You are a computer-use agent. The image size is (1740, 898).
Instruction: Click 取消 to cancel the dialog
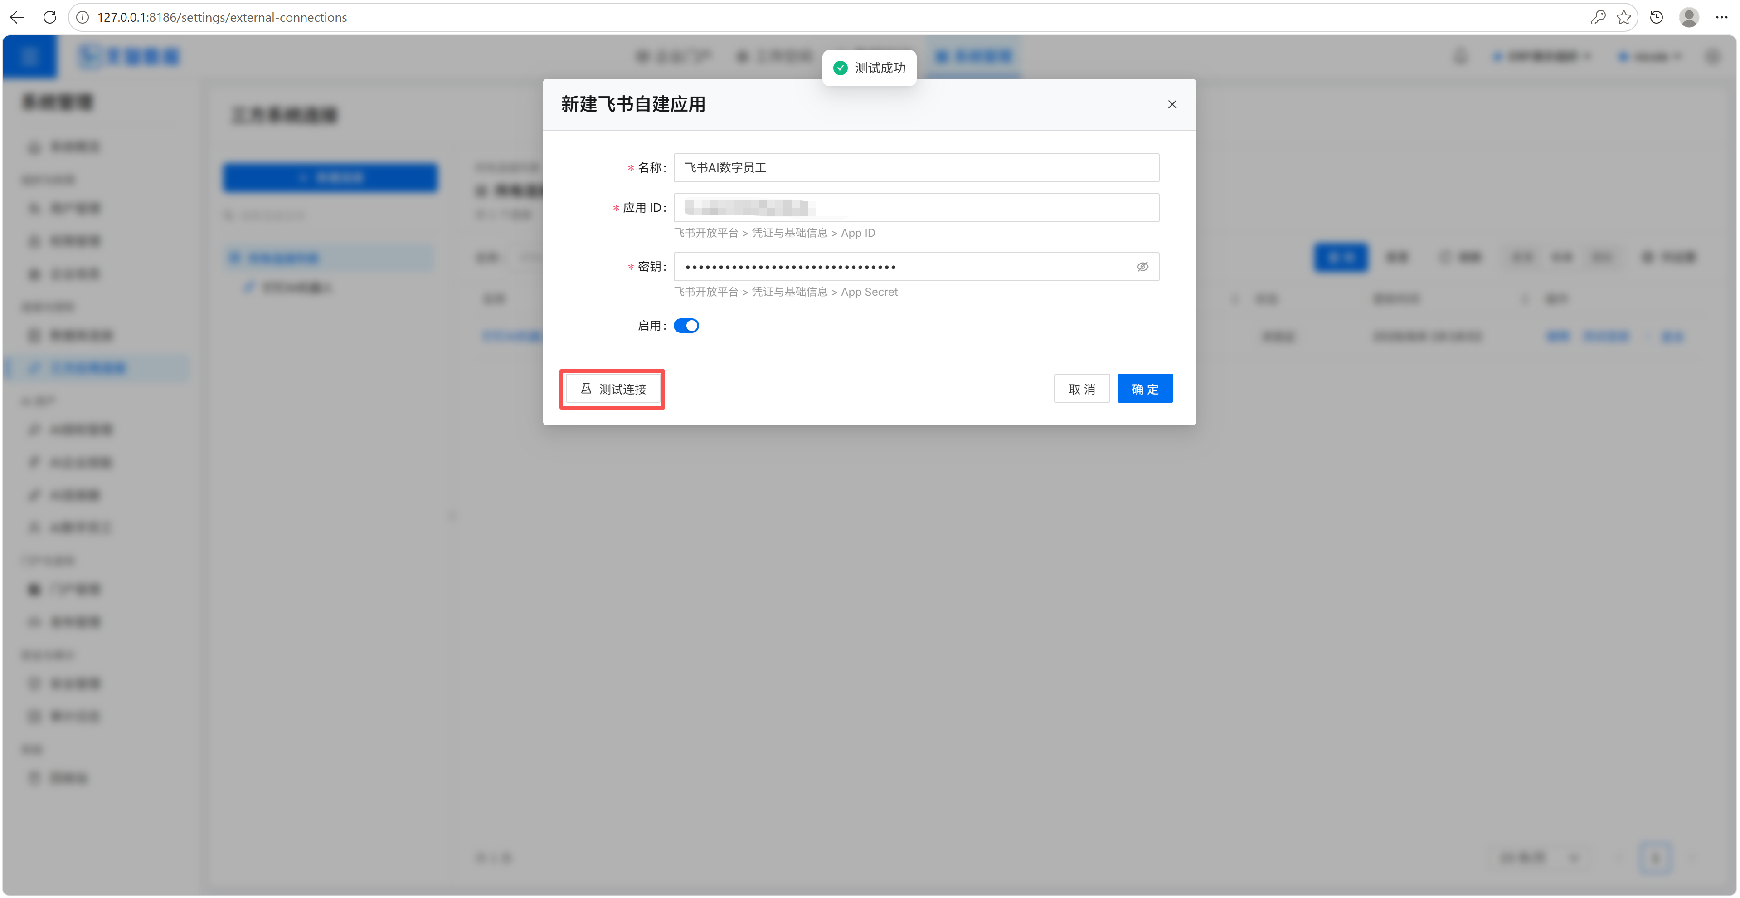pyautogui.click(x=1081, y=389)
